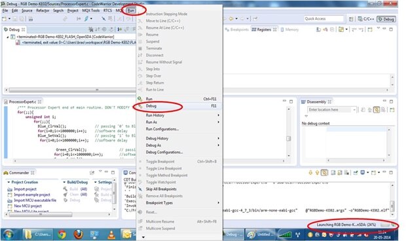Viewport: 406px width, 241px height.
Task: Select the ProcessorExpert.c editor tab
Action: click(x=23, y=102)
